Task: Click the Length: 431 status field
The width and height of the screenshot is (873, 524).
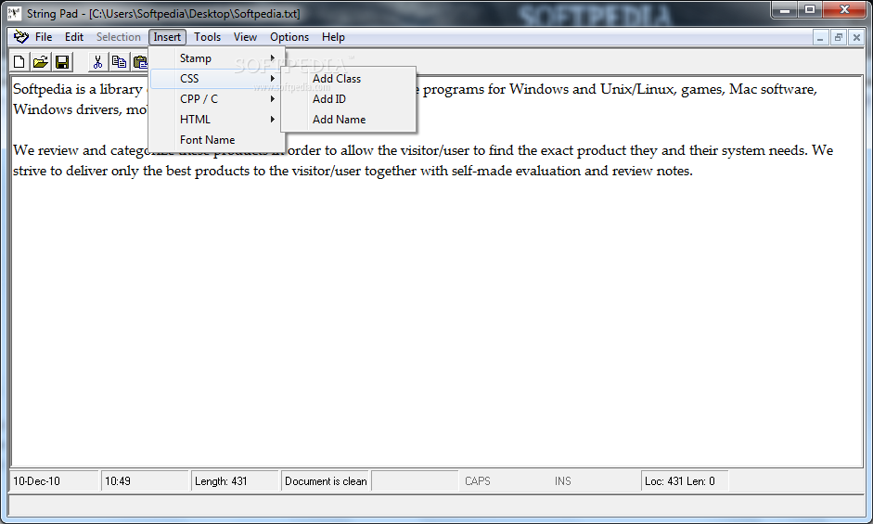Action: tap(235, 481)
